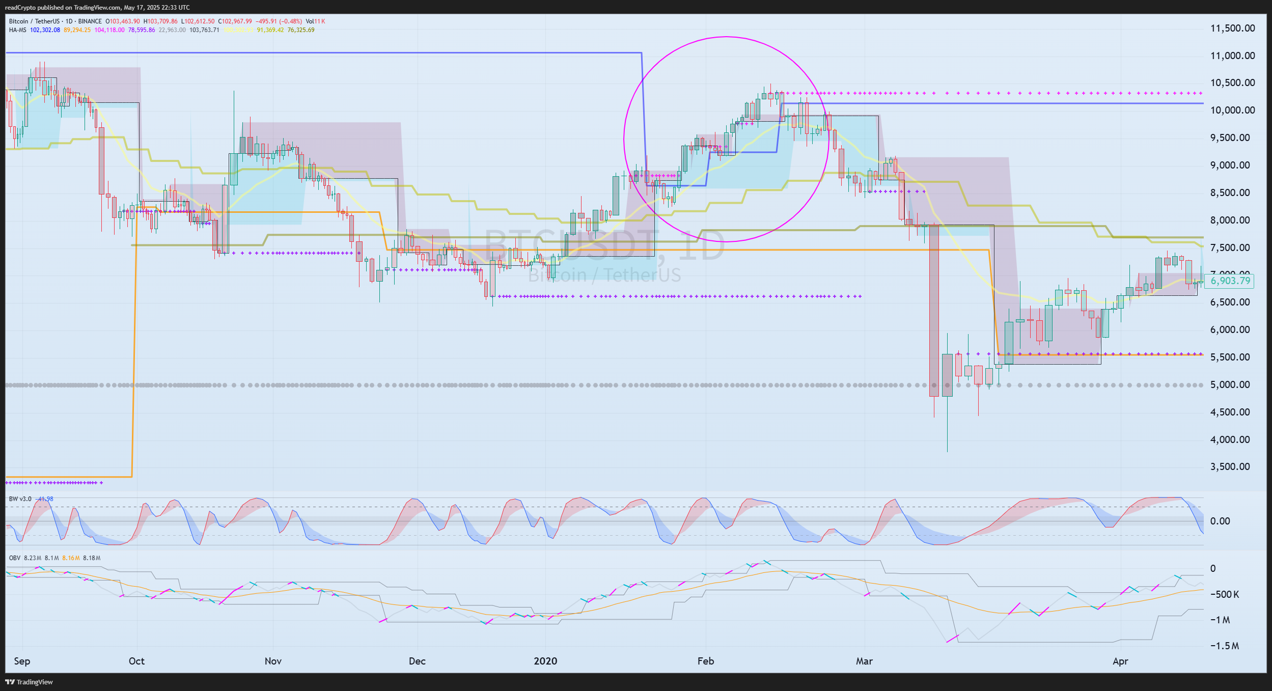Click the high price value 103,709.86

point(162,21)
